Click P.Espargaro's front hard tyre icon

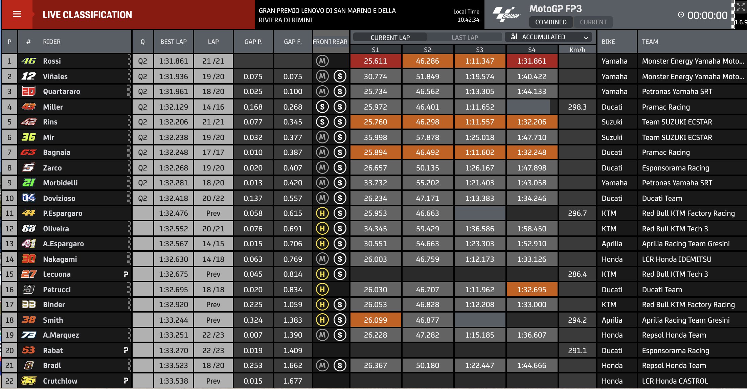tap(322, 213)
